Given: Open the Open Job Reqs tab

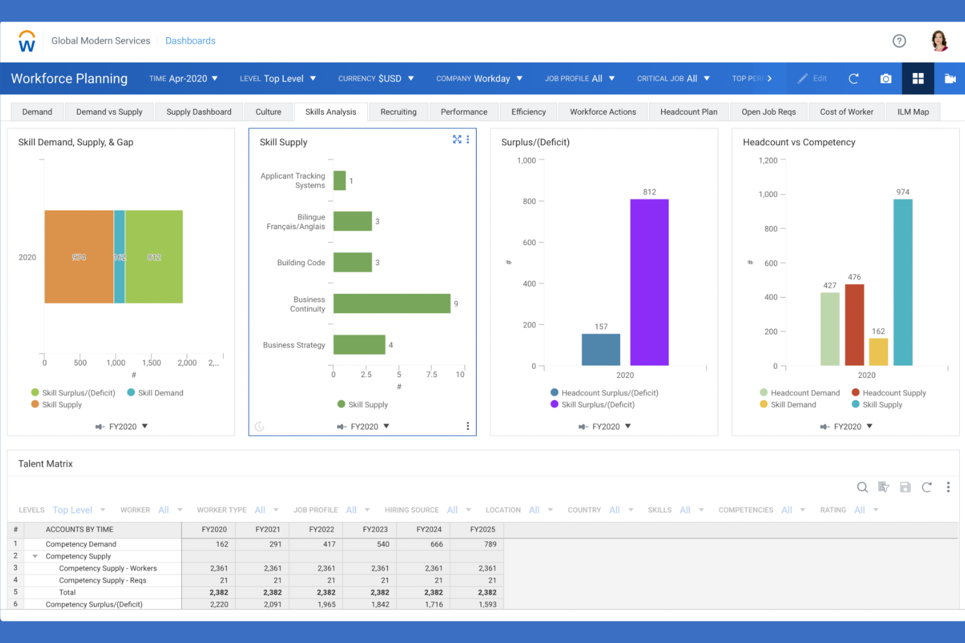Looking at the screenshot, I should point(769,112).
